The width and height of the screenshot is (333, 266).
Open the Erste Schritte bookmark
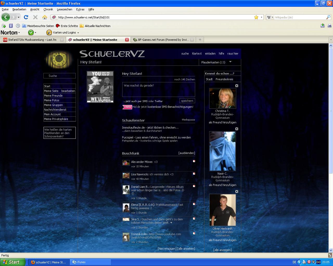coord(67,26)
